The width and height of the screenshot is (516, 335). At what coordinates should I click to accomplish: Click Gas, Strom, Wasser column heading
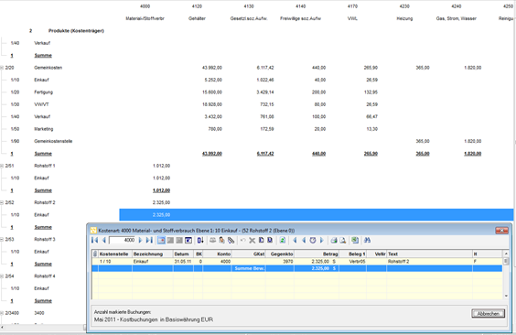coord(457,18)
